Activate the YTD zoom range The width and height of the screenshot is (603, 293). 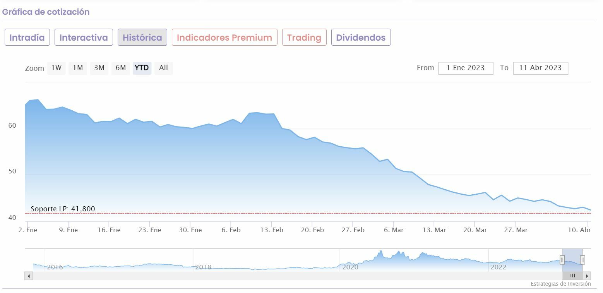click(x=142, y=68)
